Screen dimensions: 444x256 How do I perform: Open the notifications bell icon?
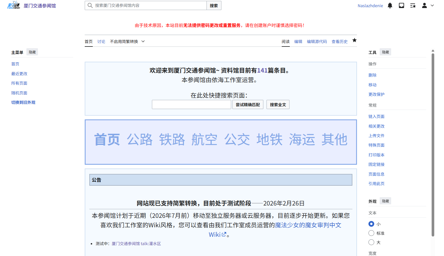pyautogui.click(x=390, y=5)
